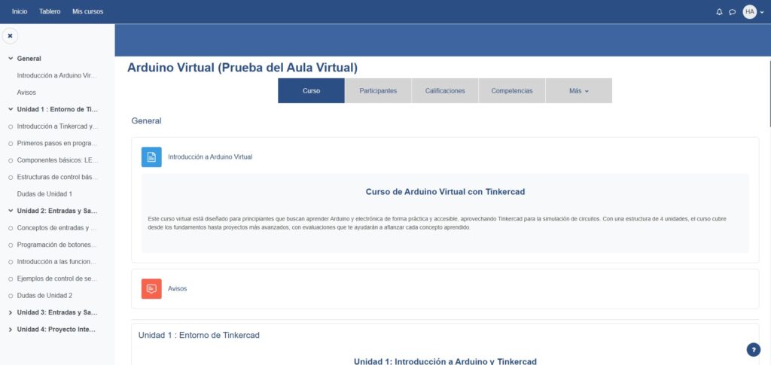
Task: Open Ejemplos de control de se... sidebar item
Action: point(56,278)
